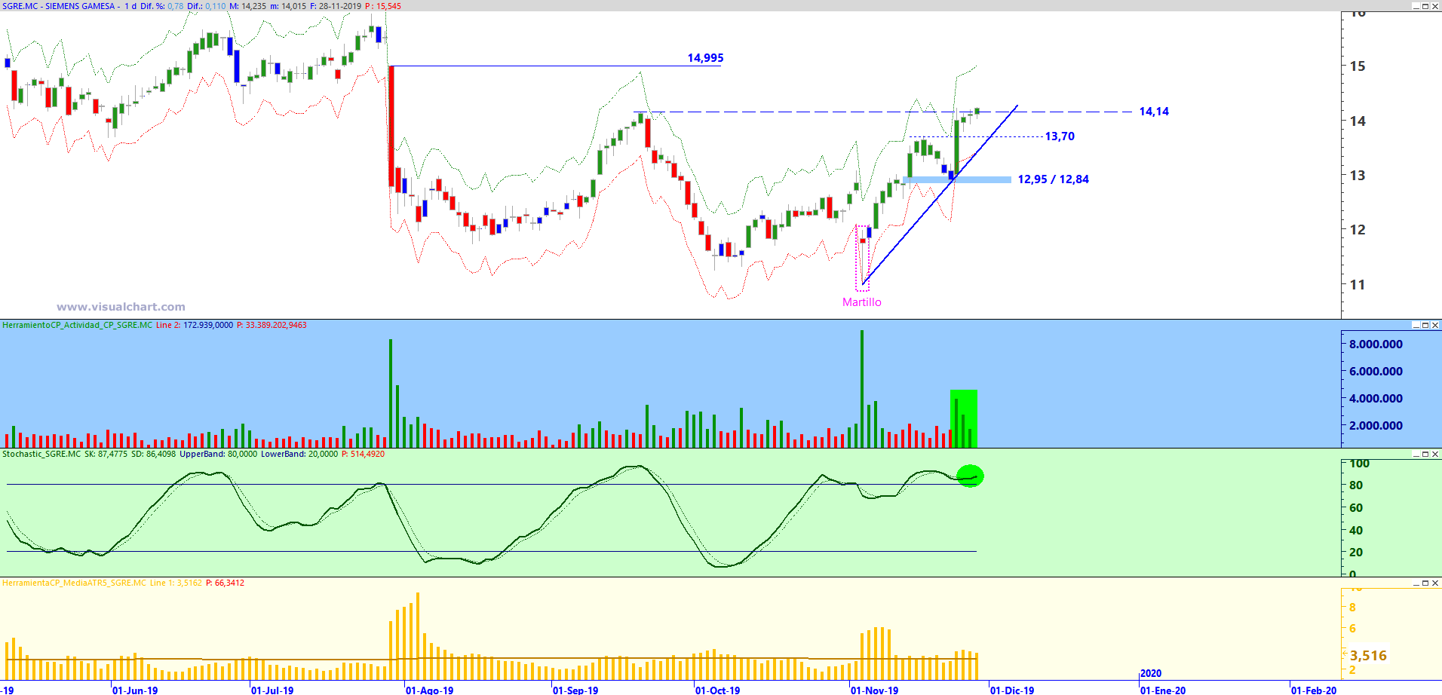Viewport: 1442px width, 695px height.
Task: Select the Martillo annotation text
Action: [x=862, y=302]
